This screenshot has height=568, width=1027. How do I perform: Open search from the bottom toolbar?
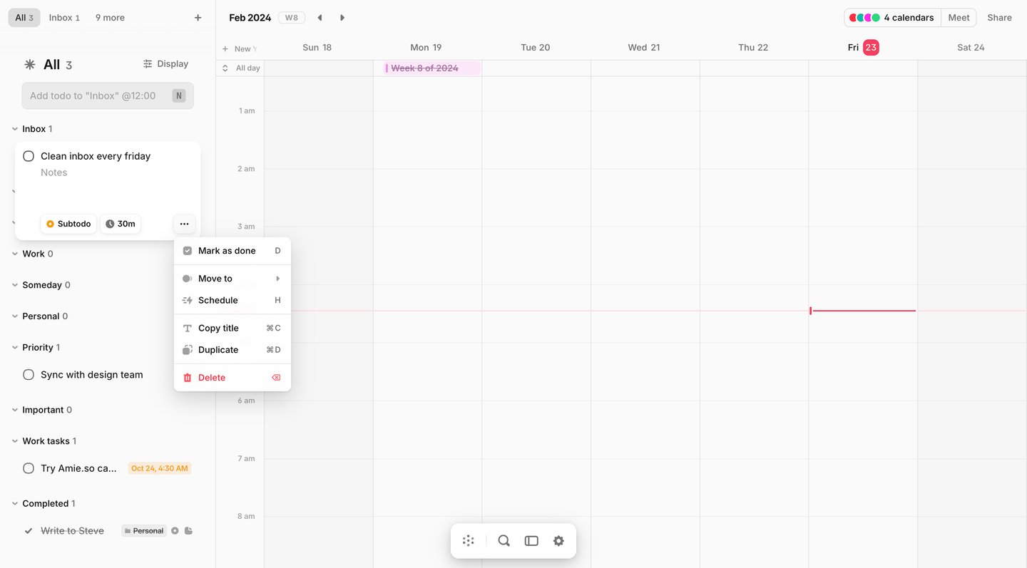click(x=504, y=540)
